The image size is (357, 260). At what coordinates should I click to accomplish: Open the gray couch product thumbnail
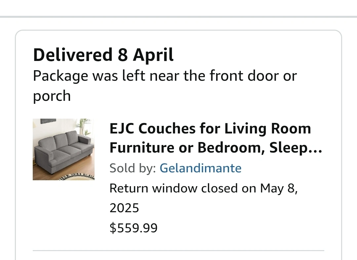[63, 149]
